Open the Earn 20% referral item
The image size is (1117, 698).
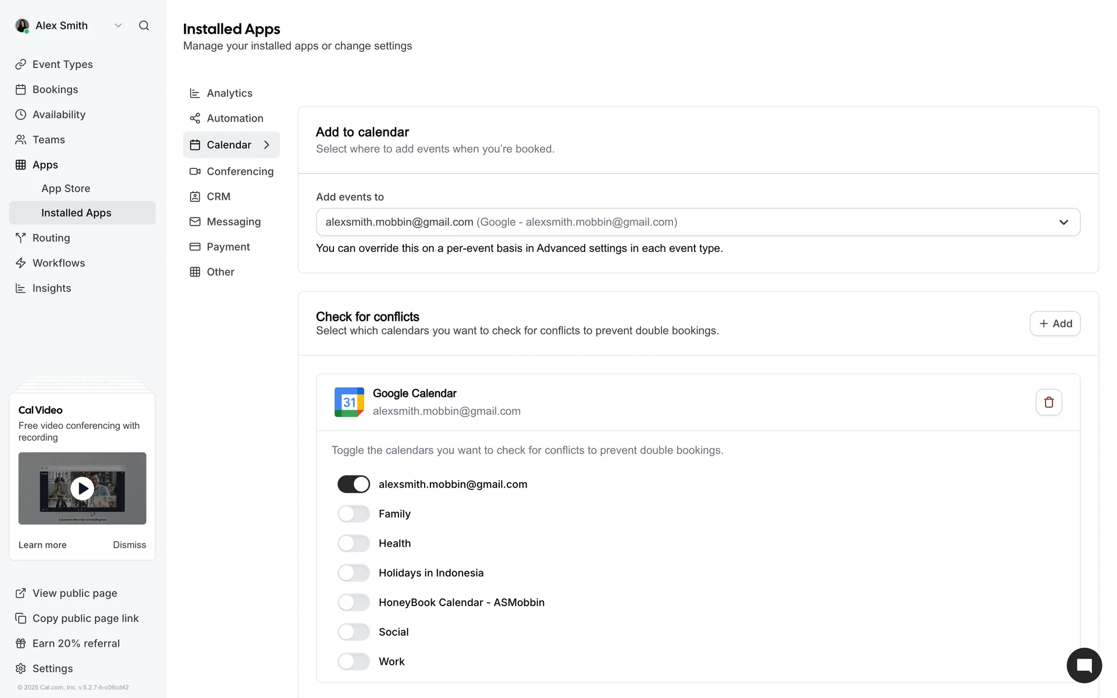tap(76, 643)
